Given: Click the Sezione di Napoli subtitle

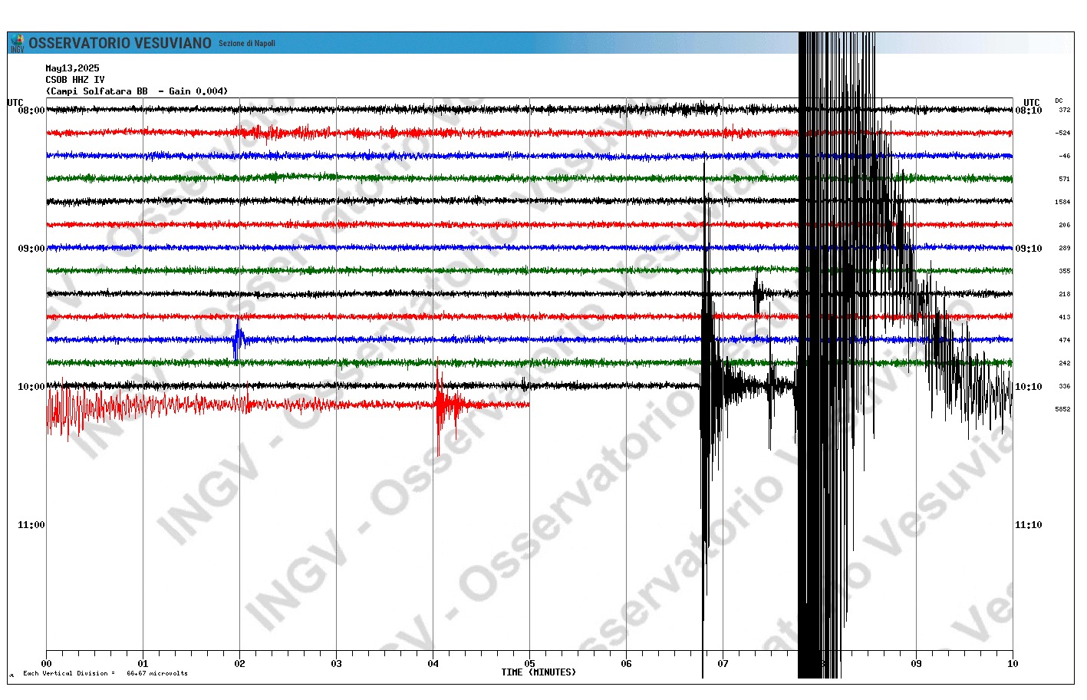Looking at the screenshot, I should point(247,44).
